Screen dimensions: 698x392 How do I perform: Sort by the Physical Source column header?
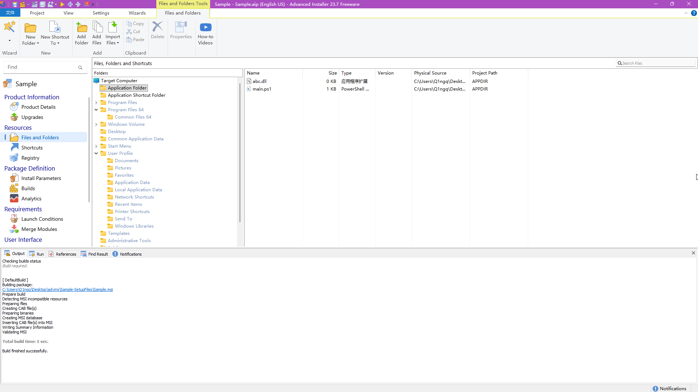click(441, 73)
